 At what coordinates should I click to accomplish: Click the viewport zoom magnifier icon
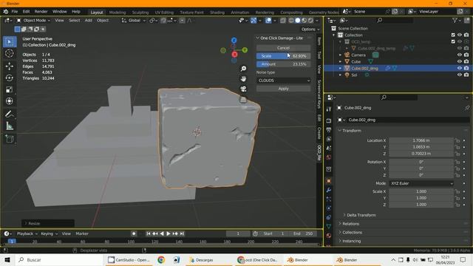pos(243,69)
